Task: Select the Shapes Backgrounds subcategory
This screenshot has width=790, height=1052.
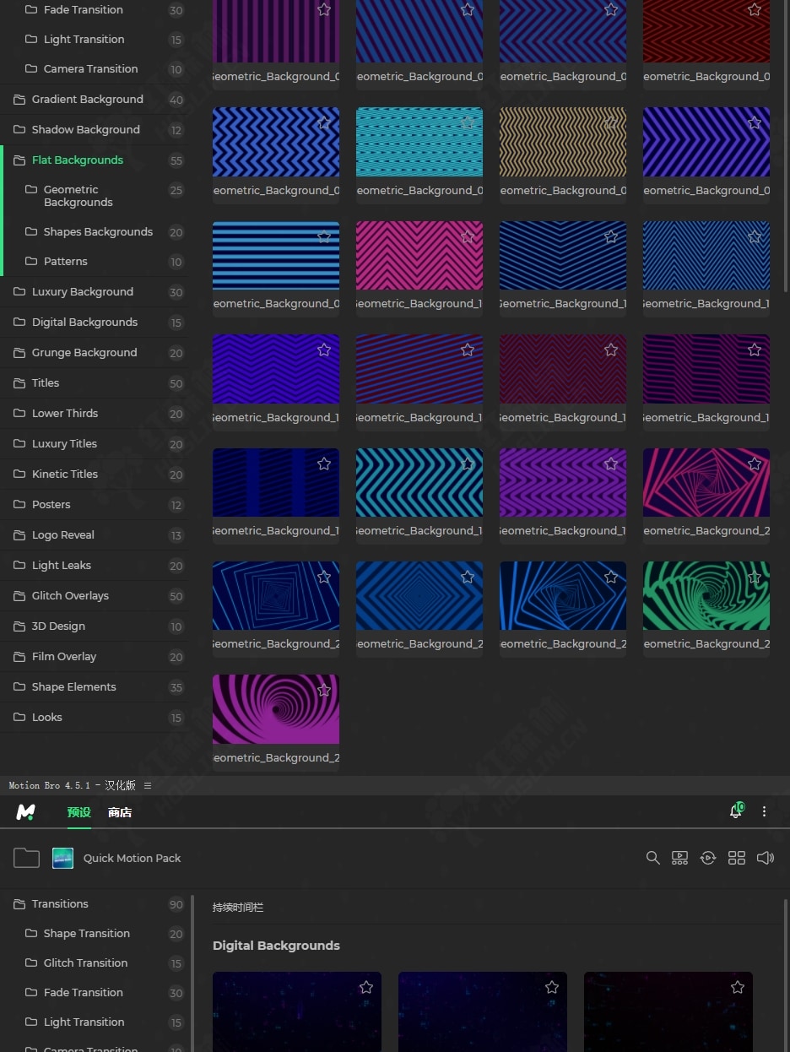Action: pyautogui.click(x=98, y=232)
